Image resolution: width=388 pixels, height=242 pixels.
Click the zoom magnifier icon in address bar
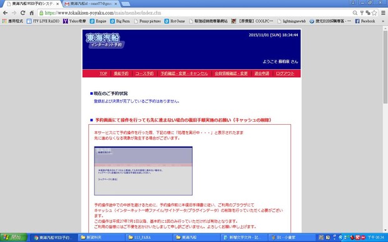tap(355, 13)
